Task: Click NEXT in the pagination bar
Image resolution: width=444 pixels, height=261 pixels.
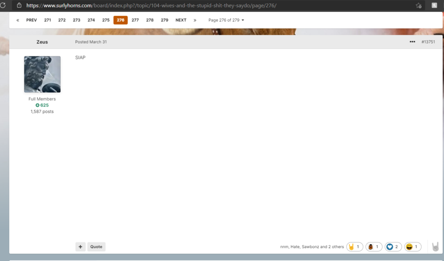Action: pos(181,20)
